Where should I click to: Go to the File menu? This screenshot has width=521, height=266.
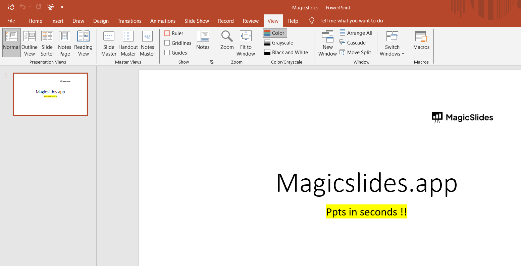[11, 21]
